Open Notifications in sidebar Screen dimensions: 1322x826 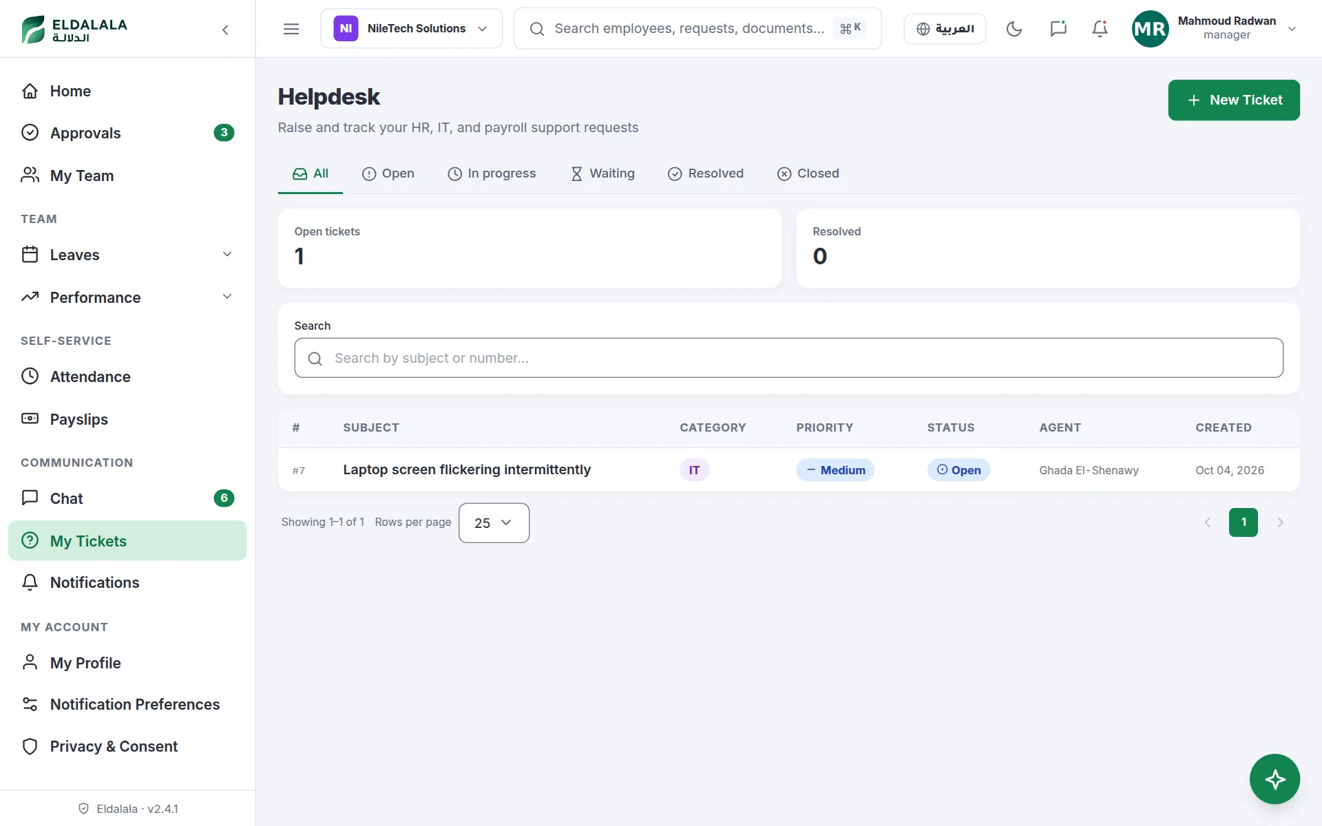click(x=127, y=582)
